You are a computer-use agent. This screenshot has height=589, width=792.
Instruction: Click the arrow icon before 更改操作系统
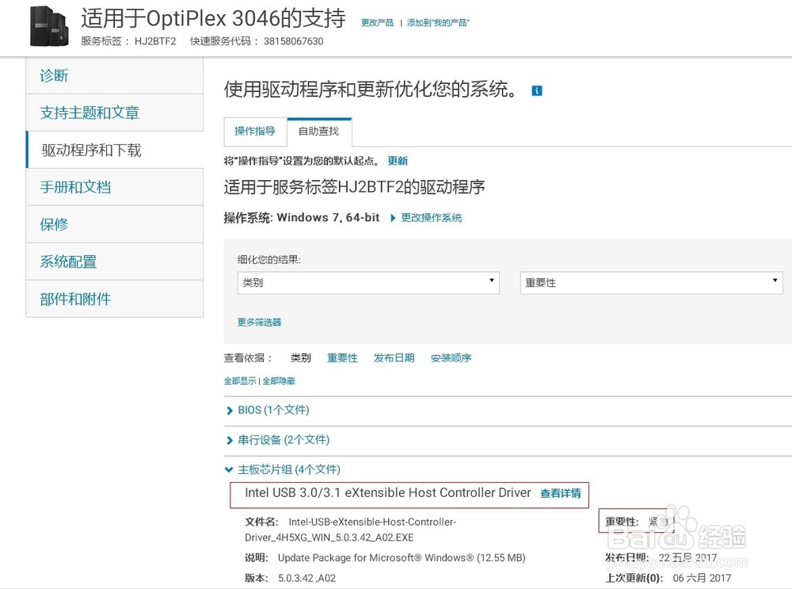point(393,218)
